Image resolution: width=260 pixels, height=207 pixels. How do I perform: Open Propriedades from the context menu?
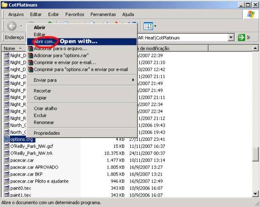coord(82,133)
